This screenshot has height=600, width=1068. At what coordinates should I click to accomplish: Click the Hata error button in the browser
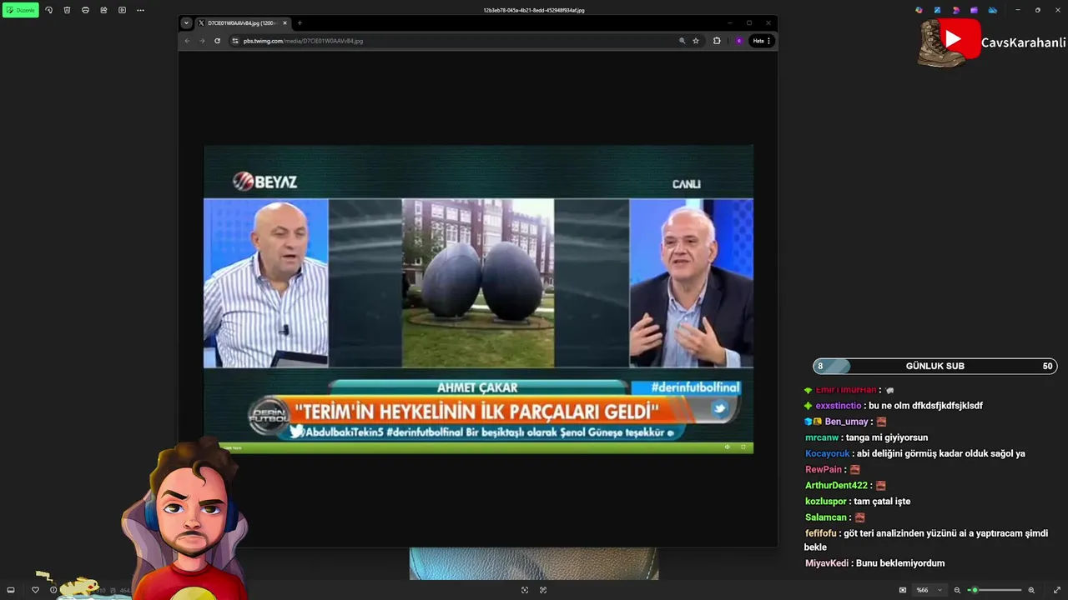tap(758, 41)
